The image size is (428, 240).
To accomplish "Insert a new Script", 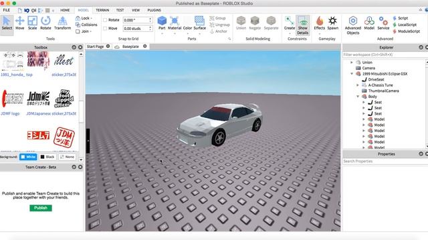I will (x=401, y=18).
